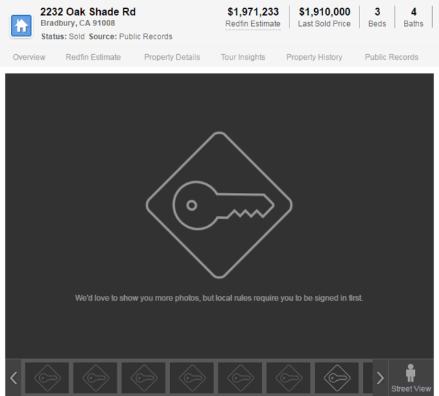This screenshot has height=396, width=439.
Task: Click the Status: Sold text
Action: point(63,36)
